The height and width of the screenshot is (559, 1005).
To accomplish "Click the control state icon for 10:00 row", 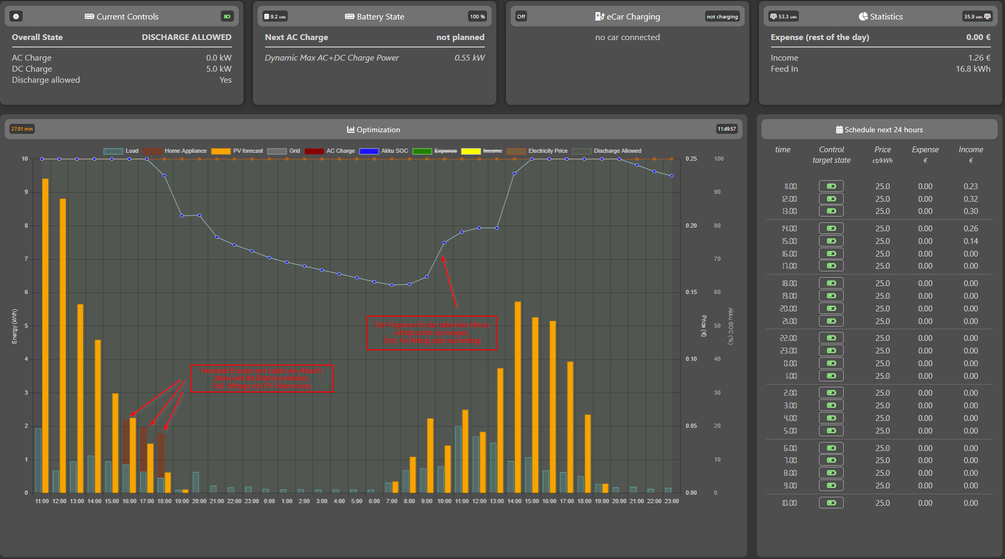I will (831, 503).
